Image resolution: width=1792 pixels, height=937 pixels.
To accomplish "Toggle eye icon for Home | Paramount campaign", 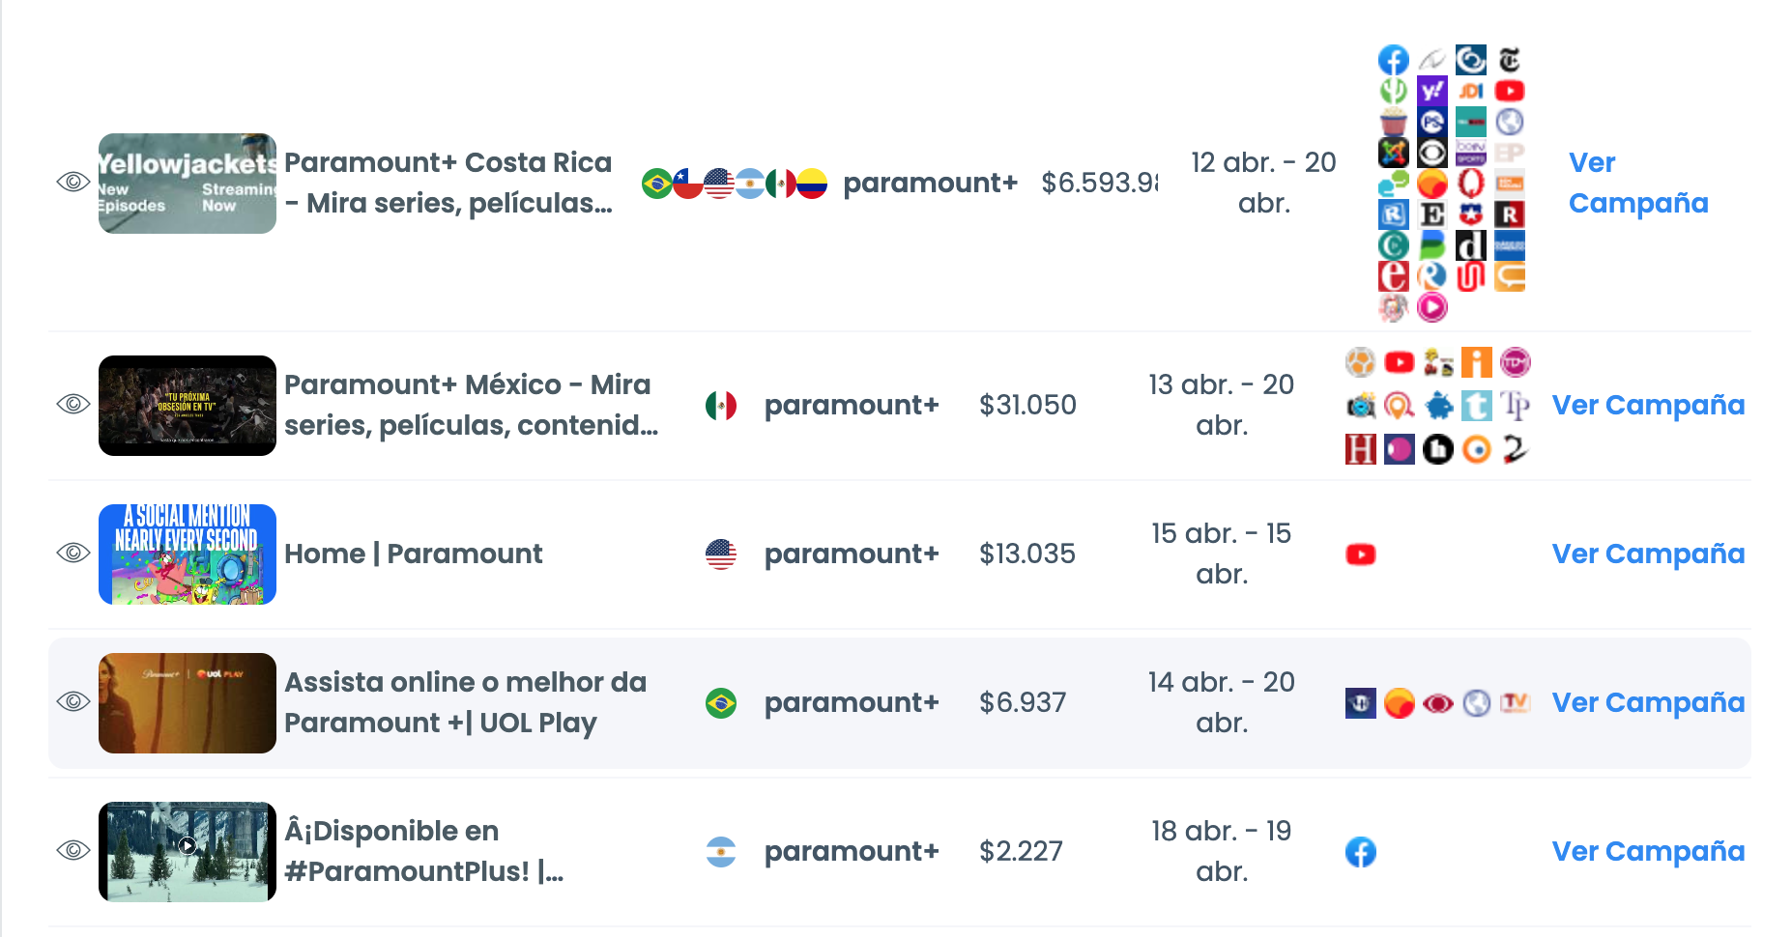I will point(73,553).
